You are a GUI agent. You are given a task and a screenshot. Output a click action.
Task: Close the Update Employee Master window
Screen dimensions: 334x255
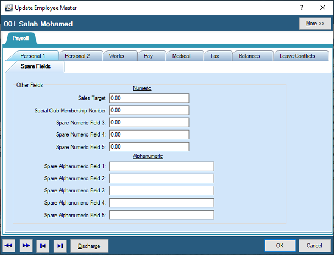(322, 8)
